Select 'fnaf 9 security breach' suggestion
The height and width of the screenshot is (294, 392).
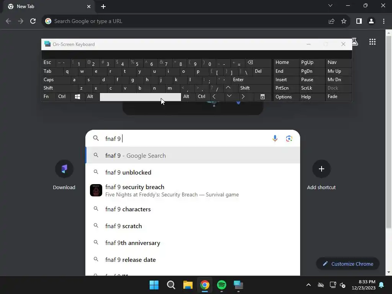(193, 191)
